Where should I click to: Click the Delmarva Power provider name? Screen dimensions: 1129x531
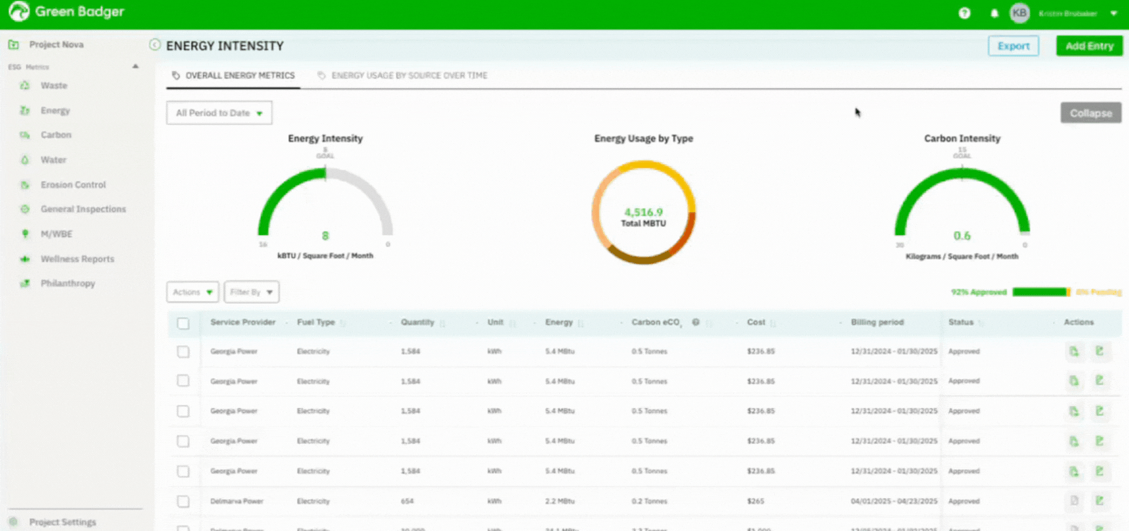(x=237, y=501)
